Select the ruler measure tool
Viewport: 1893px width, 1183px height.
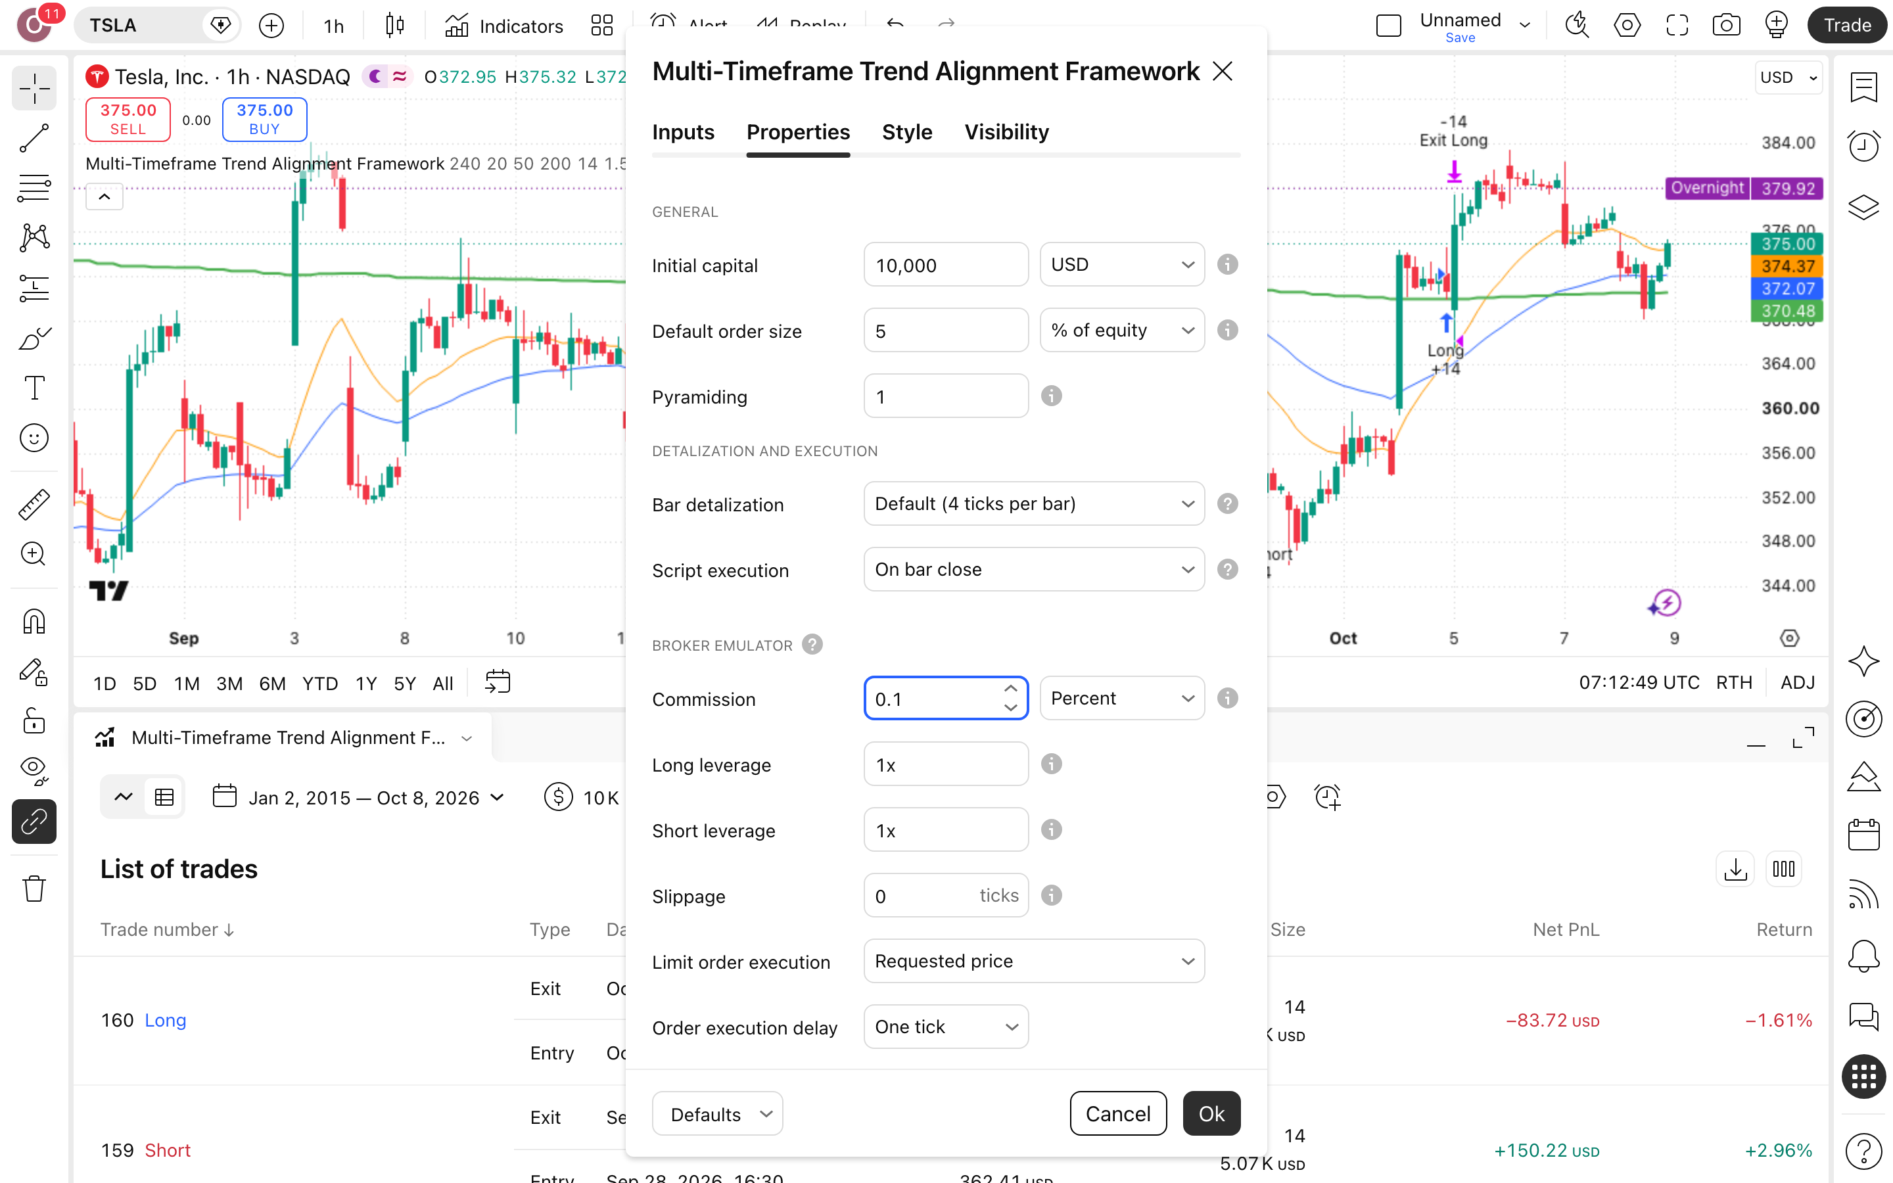tap(34, 505)
